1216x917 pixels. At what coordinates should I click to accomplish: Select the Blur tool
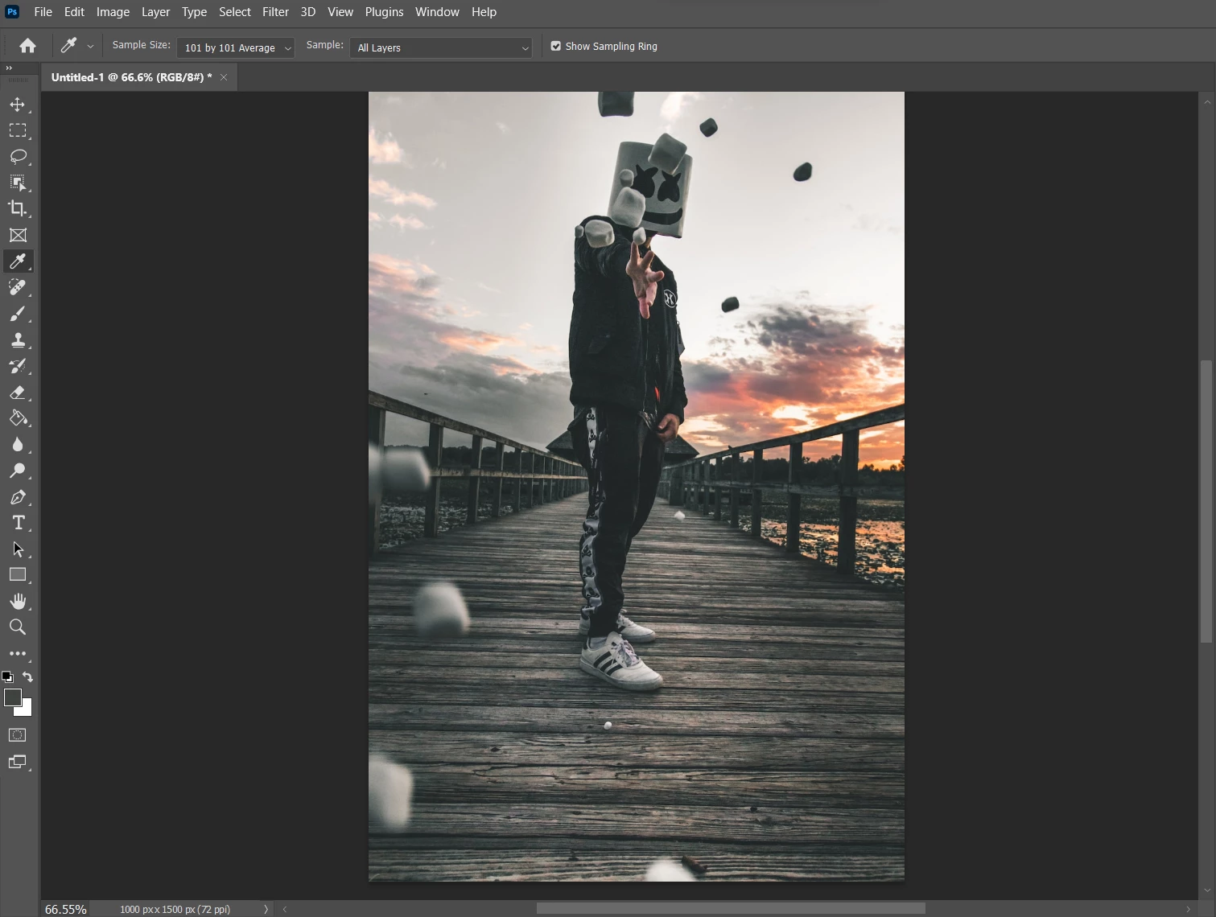[x=18, y=444]
